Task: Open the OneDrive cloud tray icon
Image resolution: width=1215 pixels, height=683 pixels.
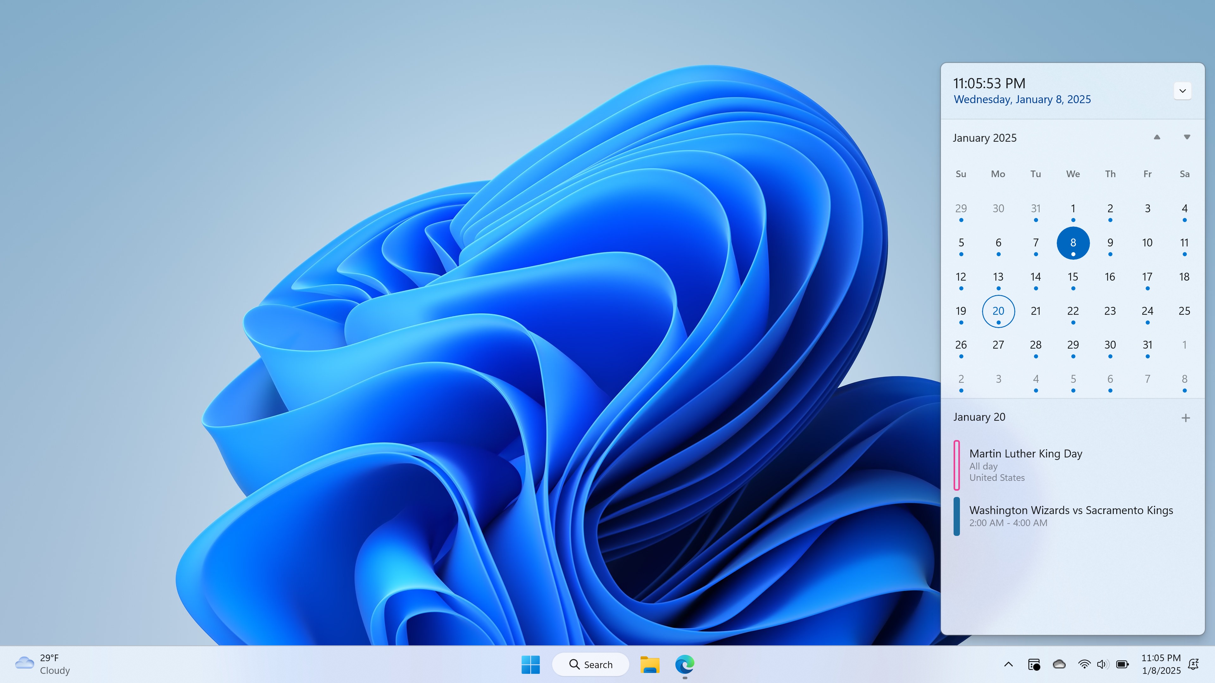Action: point(1059,665)
